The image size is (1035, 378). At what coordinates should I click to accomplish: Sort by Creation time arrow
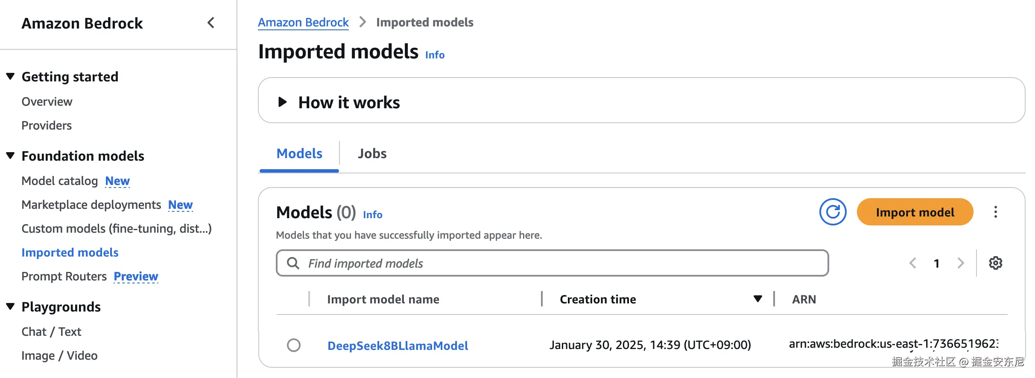coord(758,299)
